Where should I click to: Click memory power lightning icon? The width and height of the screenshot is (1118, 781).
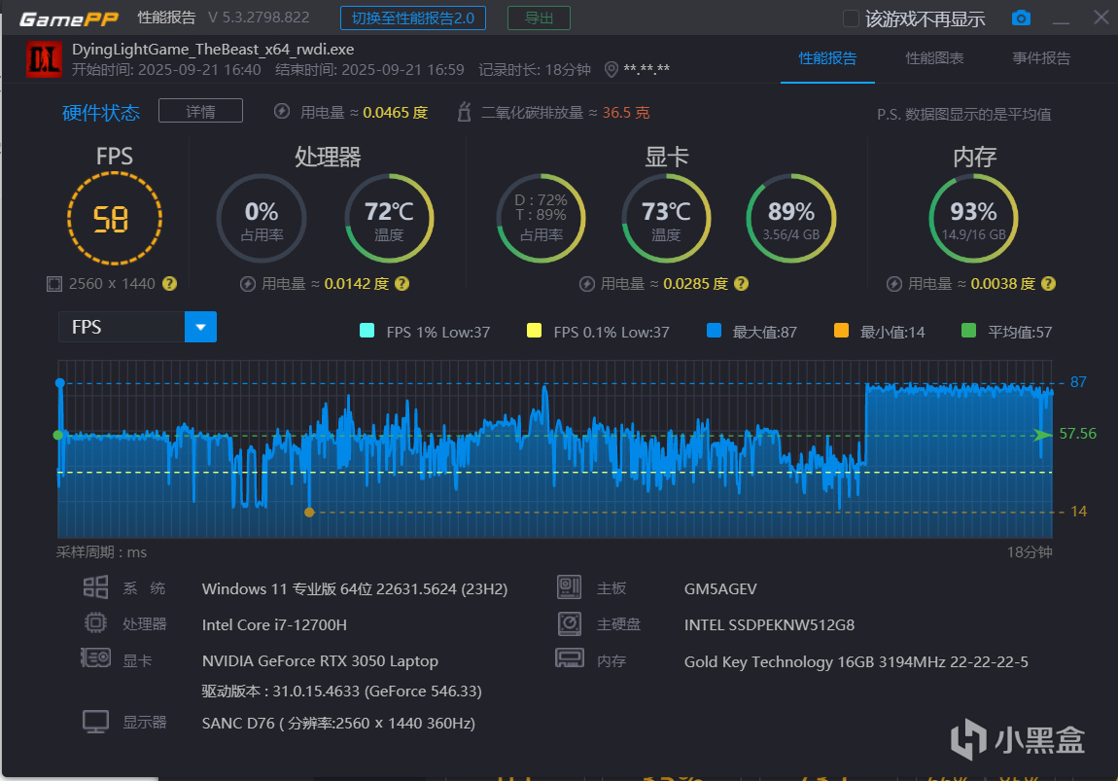(894, 284)
